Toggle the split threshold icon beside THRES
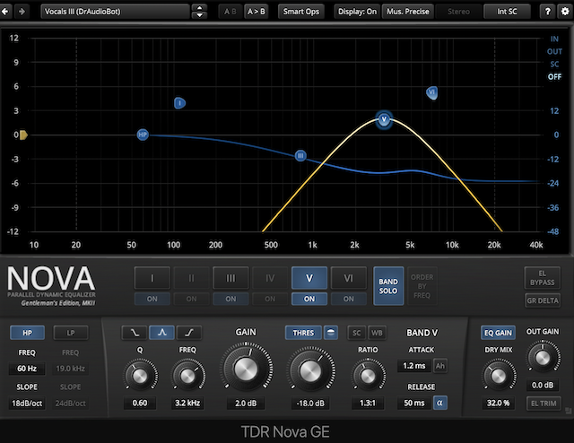574x443 pixels. coord(331,333)
